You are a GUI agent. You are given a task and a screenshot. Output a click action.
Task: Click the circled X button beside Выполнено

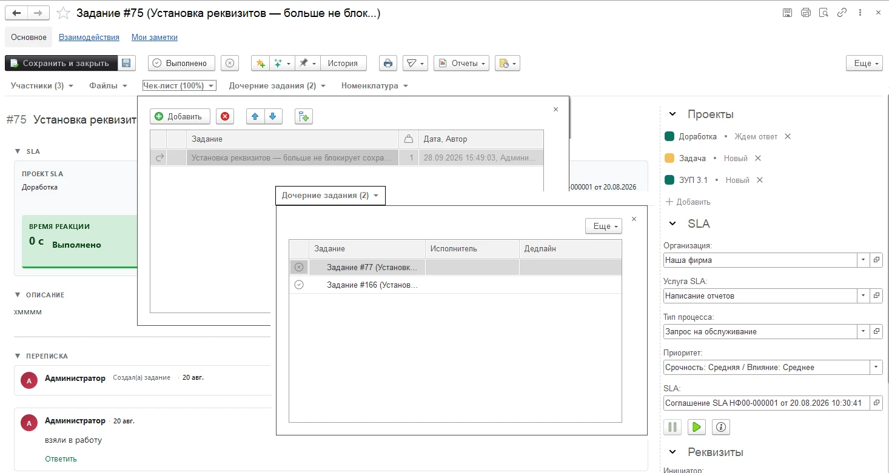(229, 63)
